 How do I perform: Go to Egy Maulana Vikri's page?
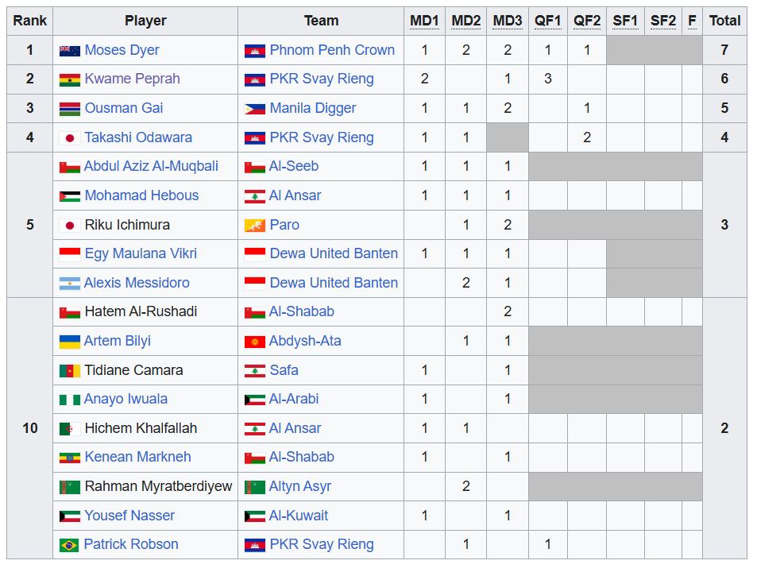[x=141, y=253]
